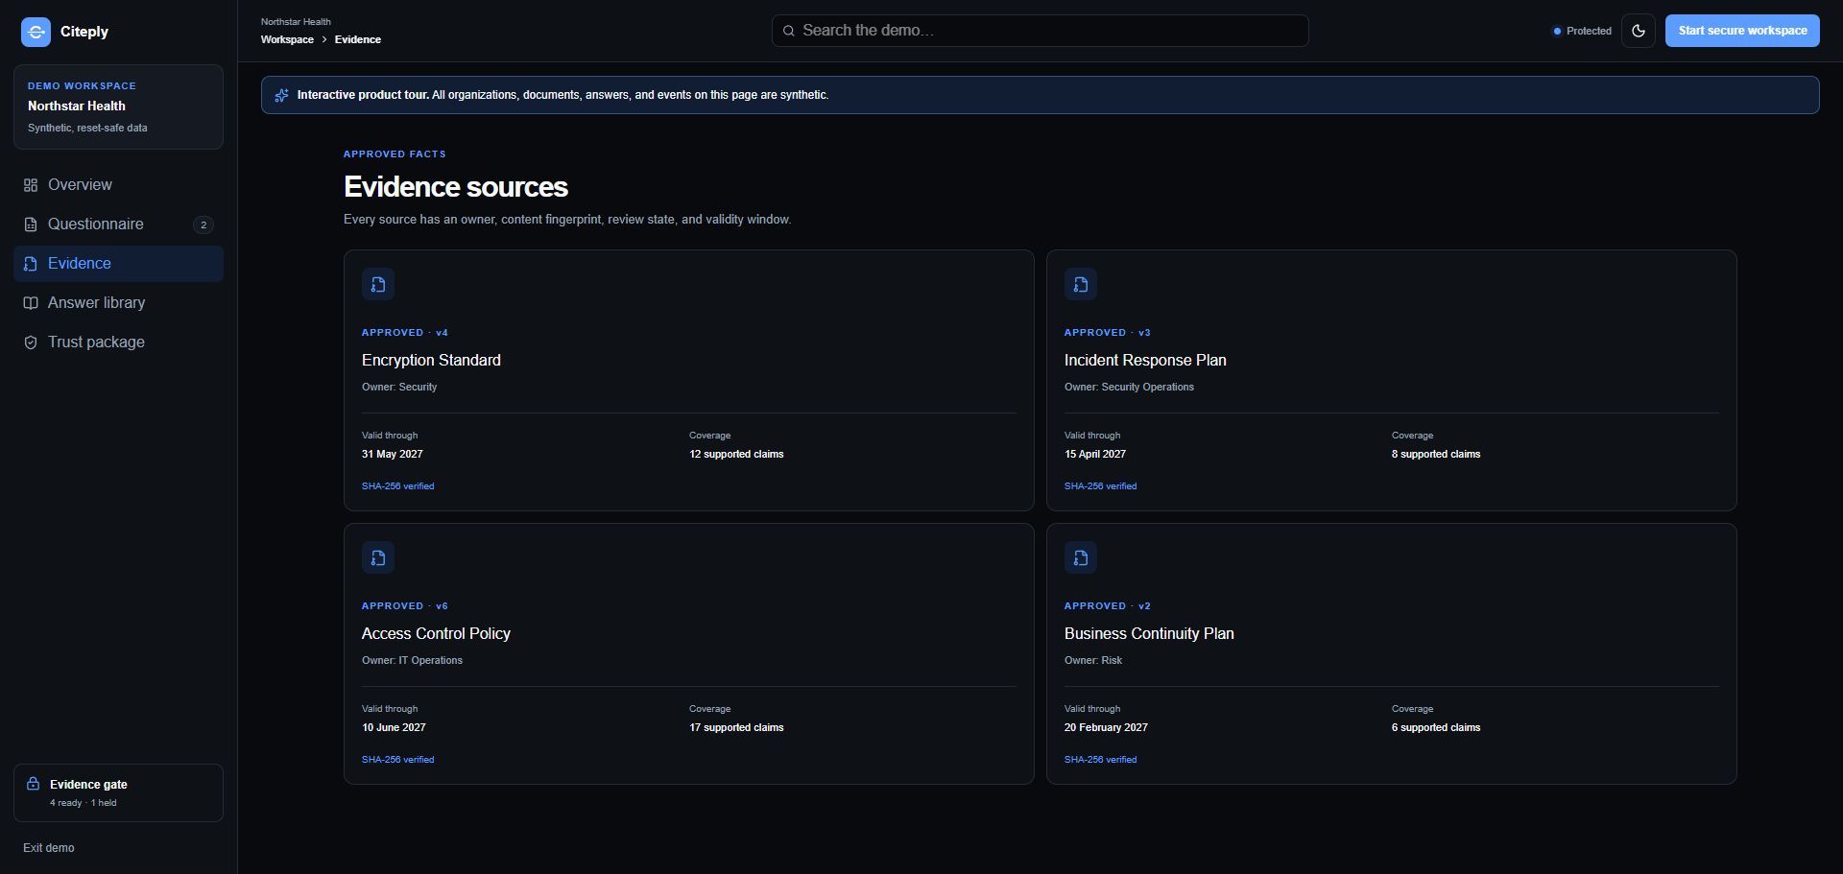Open the Evidence gate panel
This screenshot has height=874, width=1843.
coord(118,792)
